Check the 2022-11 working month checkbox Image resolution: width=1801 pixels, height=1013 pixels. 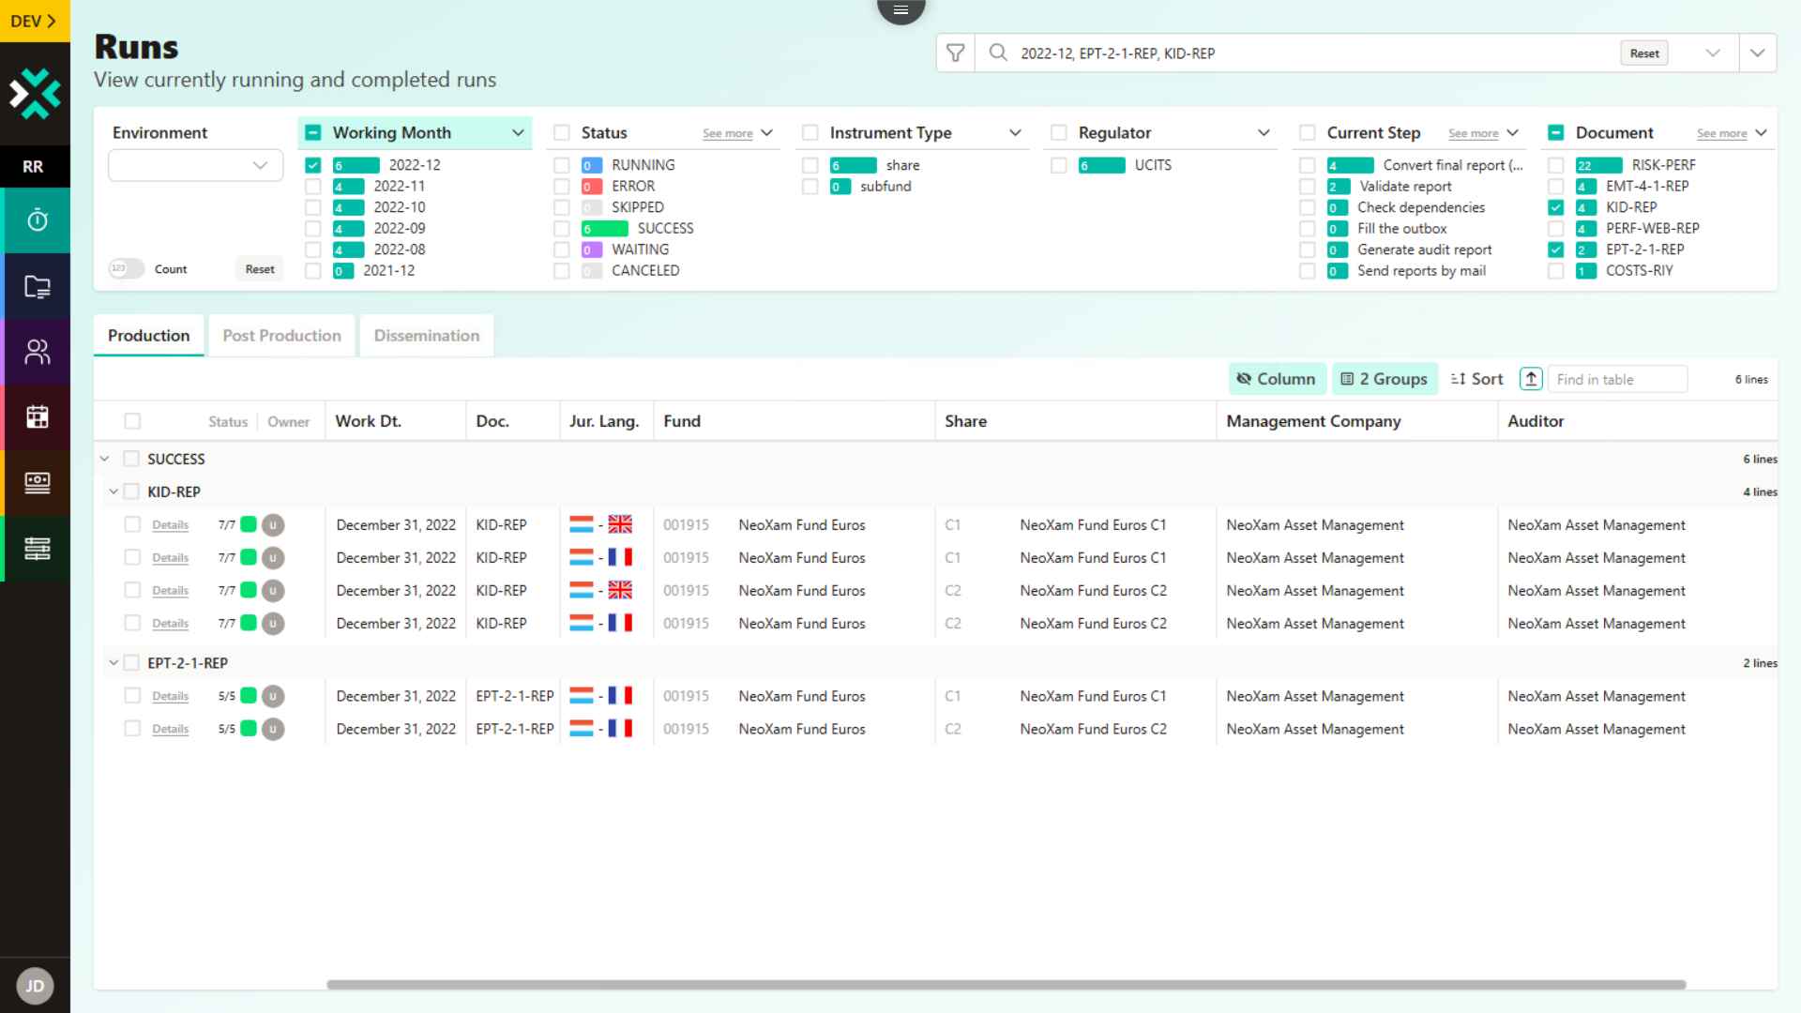pyautogui.click(x=312, y=186)
